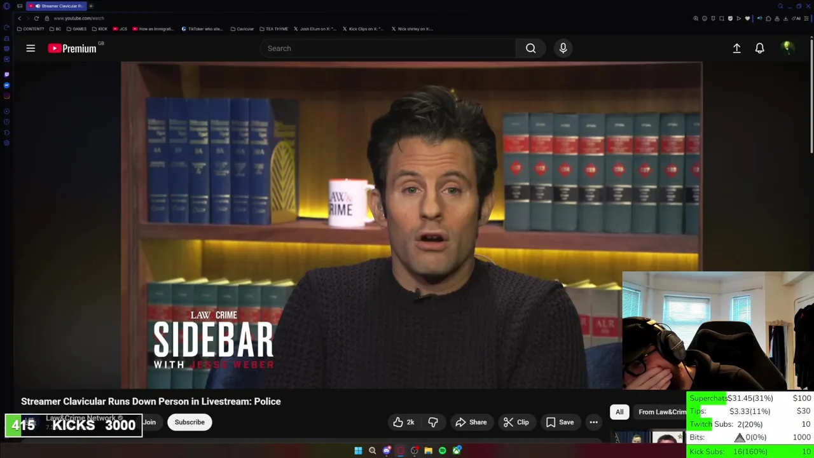Open the Josh Ellum on X bookmark

pos(315,29)
